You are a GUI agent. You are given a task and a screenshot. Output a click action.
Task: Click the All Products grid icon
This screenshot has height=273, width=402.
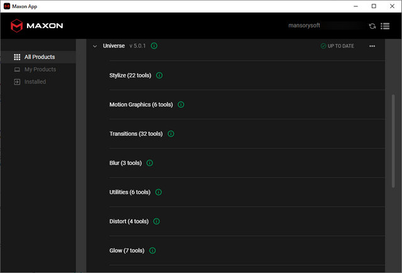coord(17,57)
